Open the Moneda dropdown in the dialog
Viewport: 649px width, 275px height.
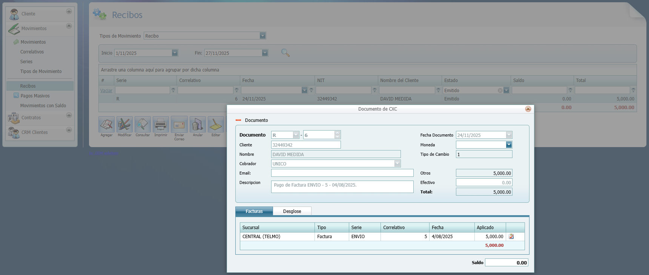click(509, 145)
